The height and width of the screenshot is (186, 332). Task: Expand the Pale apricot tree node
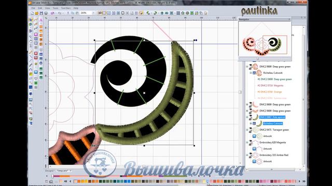(247, 117)
